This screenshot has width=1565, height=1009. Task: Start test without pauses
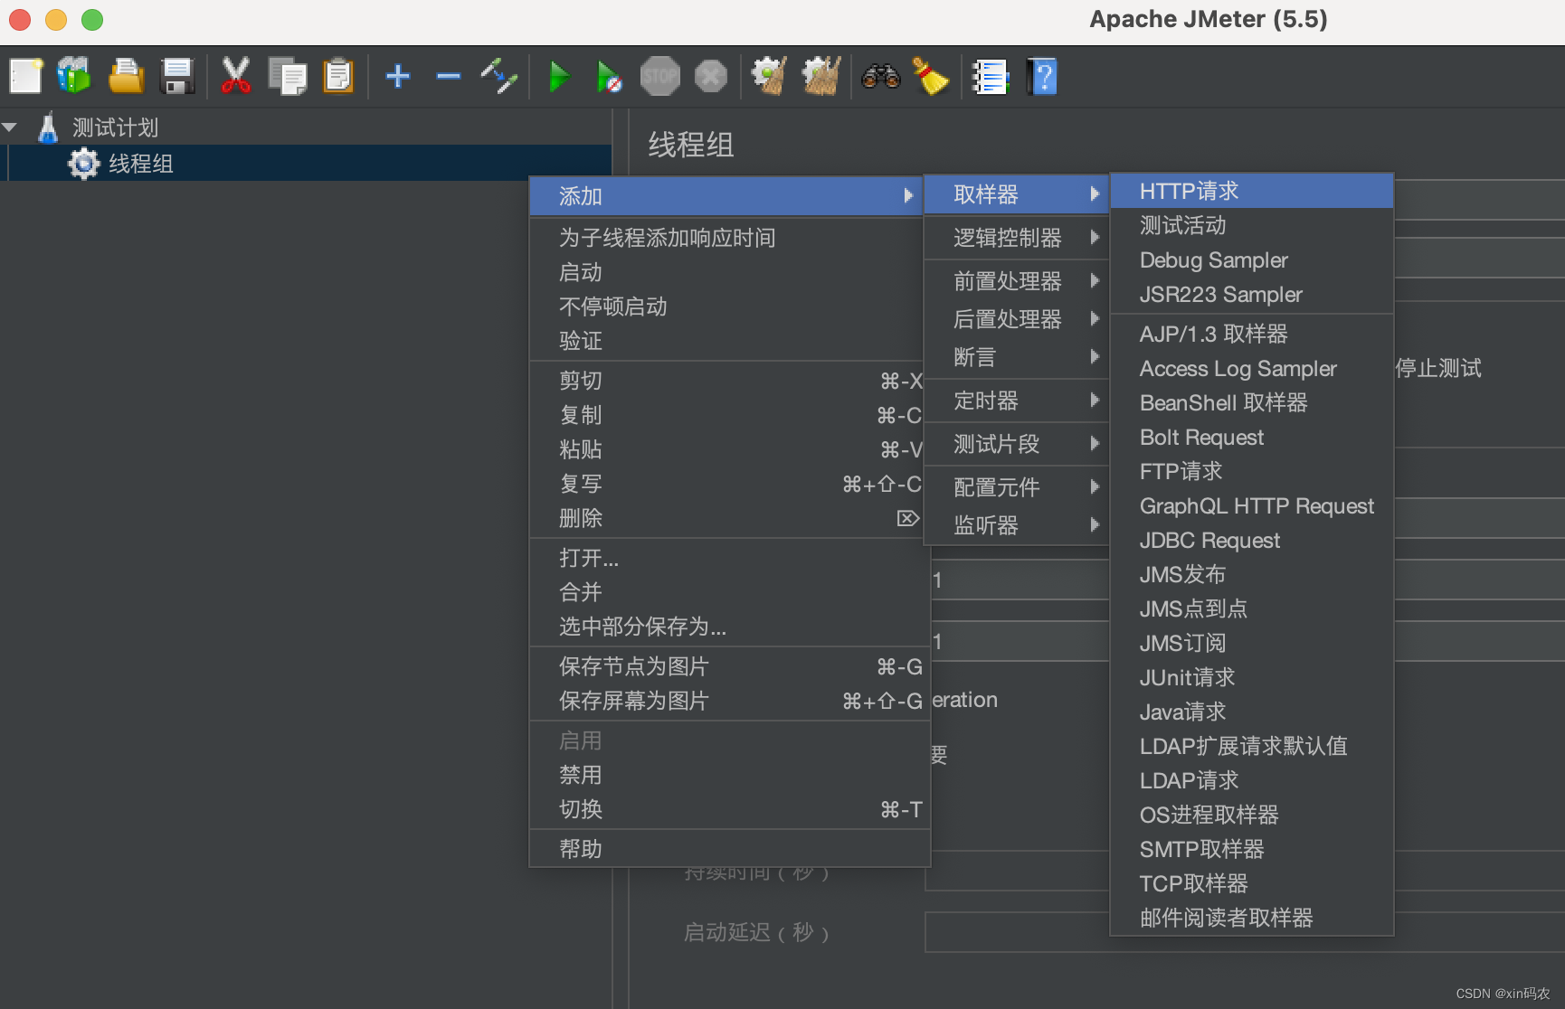608,76
